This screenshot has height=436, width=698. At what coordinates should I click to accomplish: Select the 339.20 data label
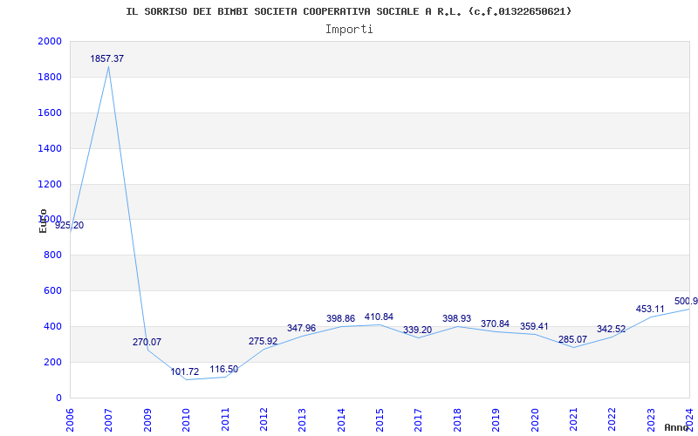click(417, 330)
